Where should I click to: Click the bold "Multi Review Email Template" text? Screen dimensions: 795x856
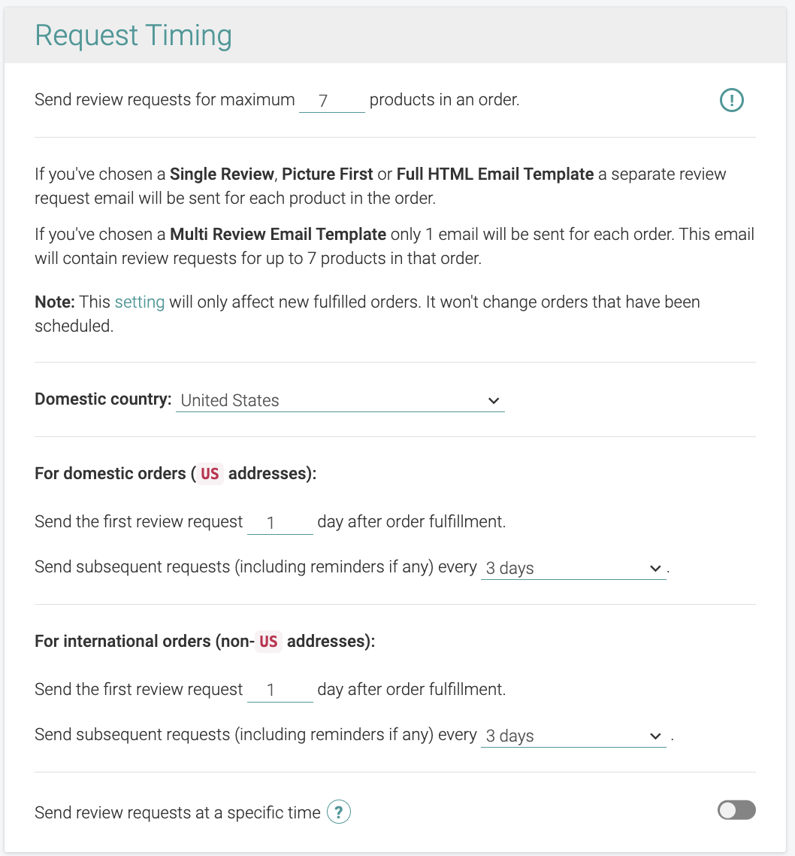278,234
